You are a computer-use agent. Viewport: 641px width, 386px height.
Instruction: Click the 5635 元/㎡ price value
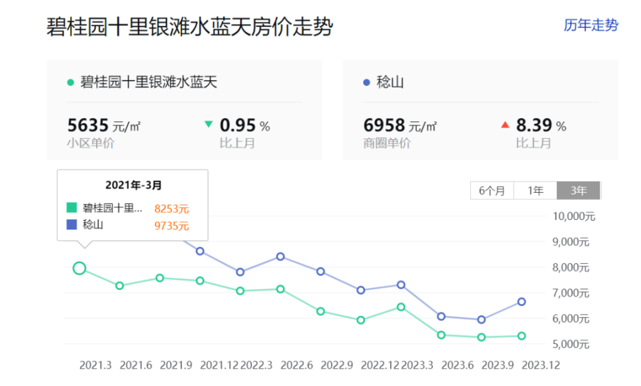coord(104,125)
